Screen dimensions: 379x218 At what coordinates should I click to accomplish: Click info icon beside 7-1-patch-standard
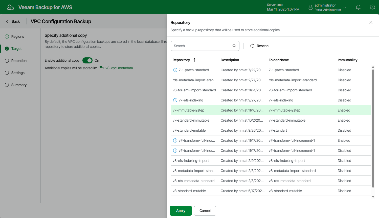click(175, 70)
